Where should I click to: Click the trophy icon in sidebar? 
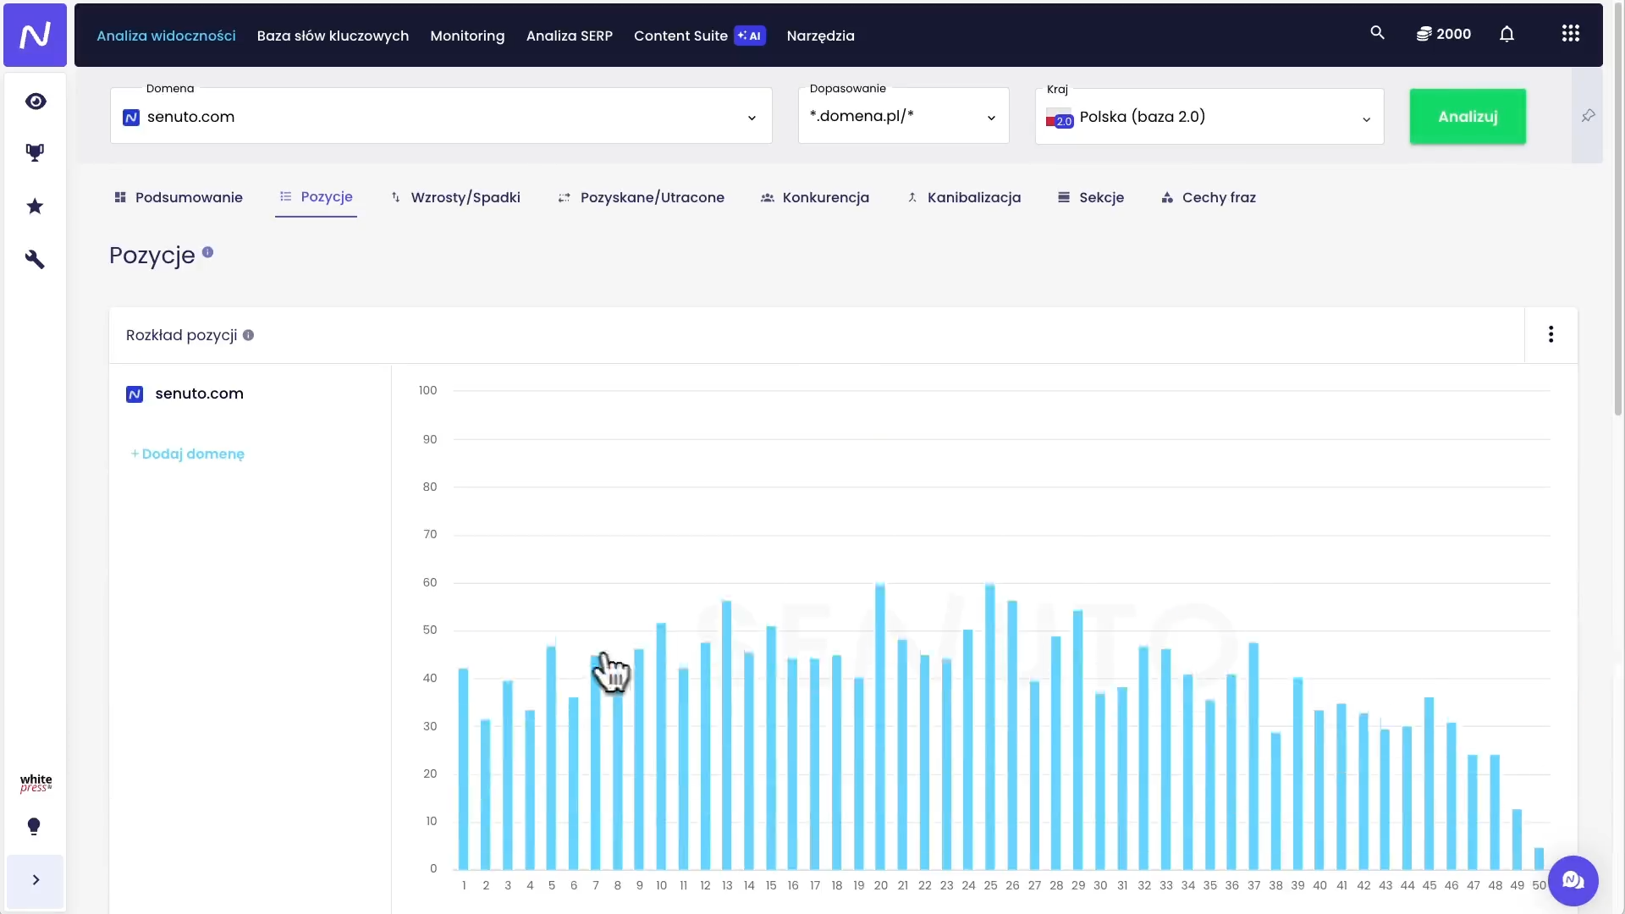point(35,153)
